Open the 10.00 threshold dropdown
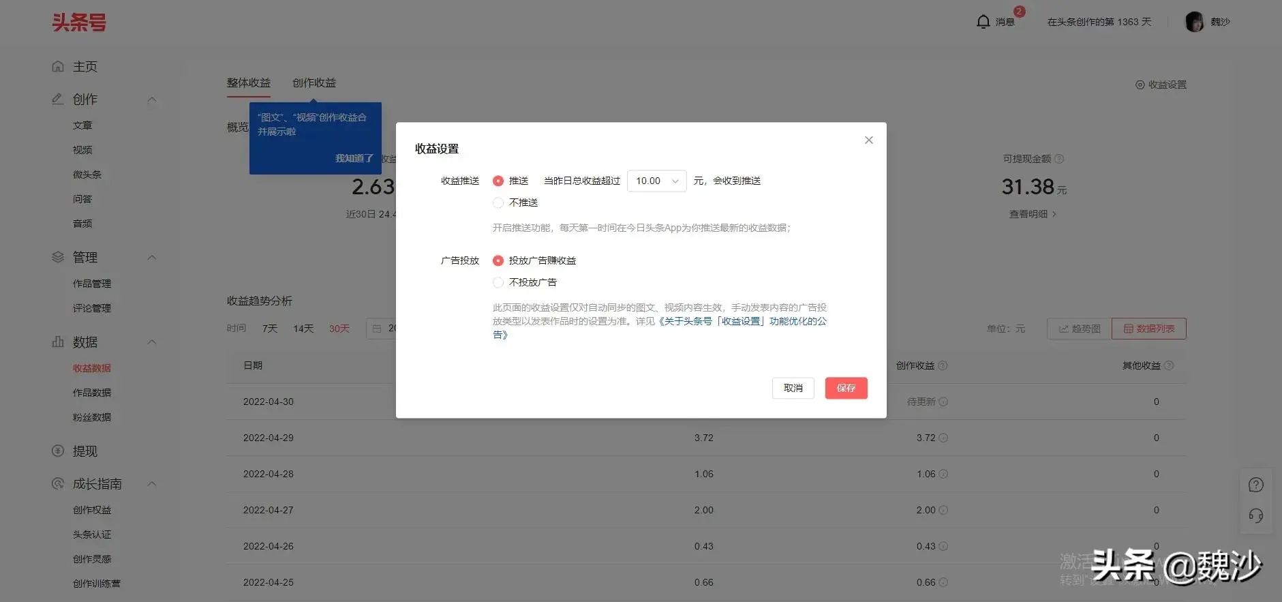The height and width of the screenshot is (602, 1282). pyautogui.click(x=656, y=181)
